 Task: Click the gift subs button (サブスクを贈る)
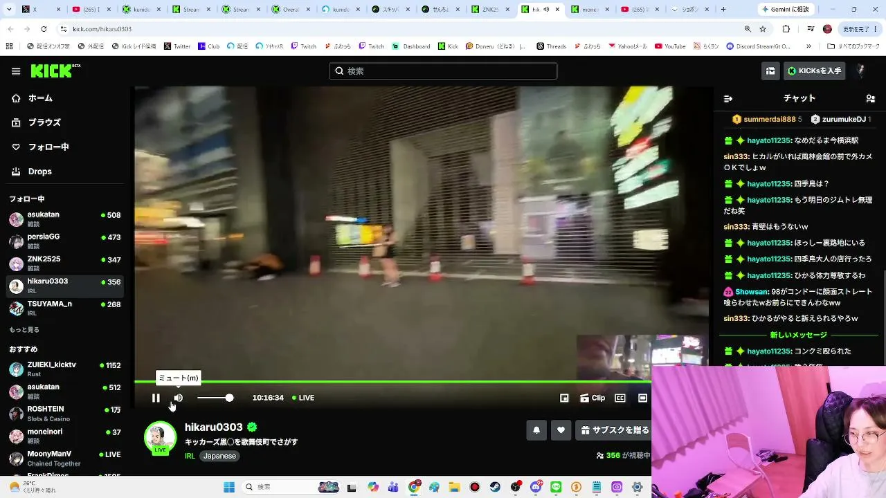[x=615, y=430]
